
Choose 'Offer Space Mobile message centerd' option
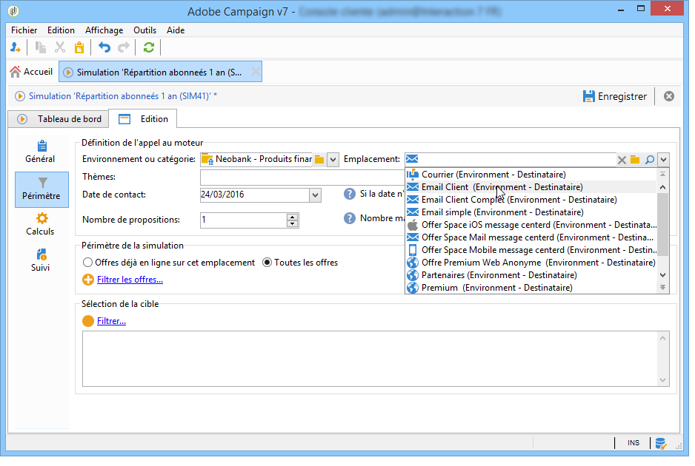[x=531, y=250]
